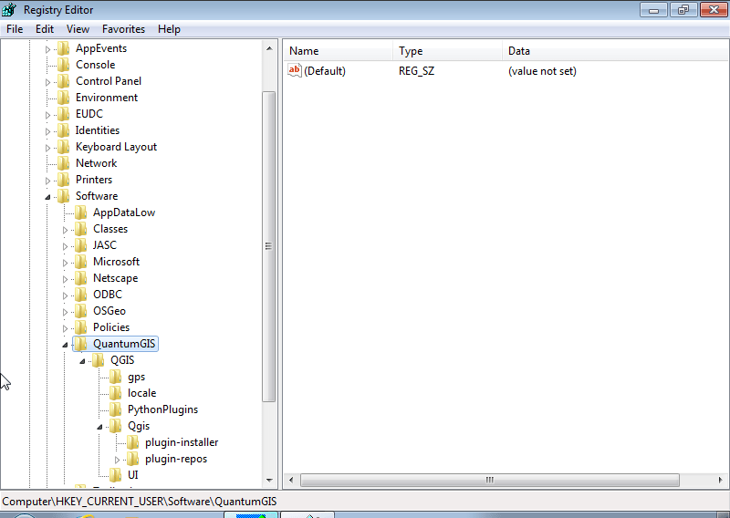Click the PythonPlugins folder icon

click(x=116, y=409)
